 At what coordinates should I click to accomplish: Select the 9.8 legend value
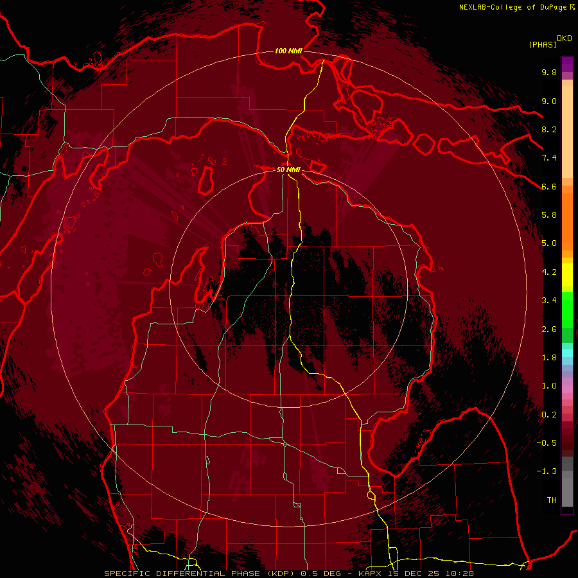tap(549, 72)
